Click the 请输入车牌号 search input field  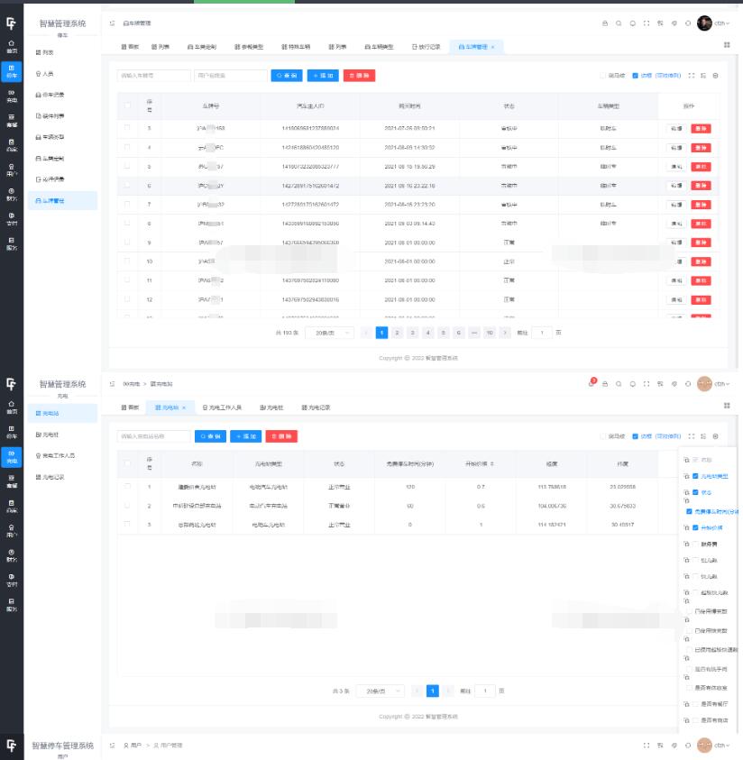click(154, 76)
